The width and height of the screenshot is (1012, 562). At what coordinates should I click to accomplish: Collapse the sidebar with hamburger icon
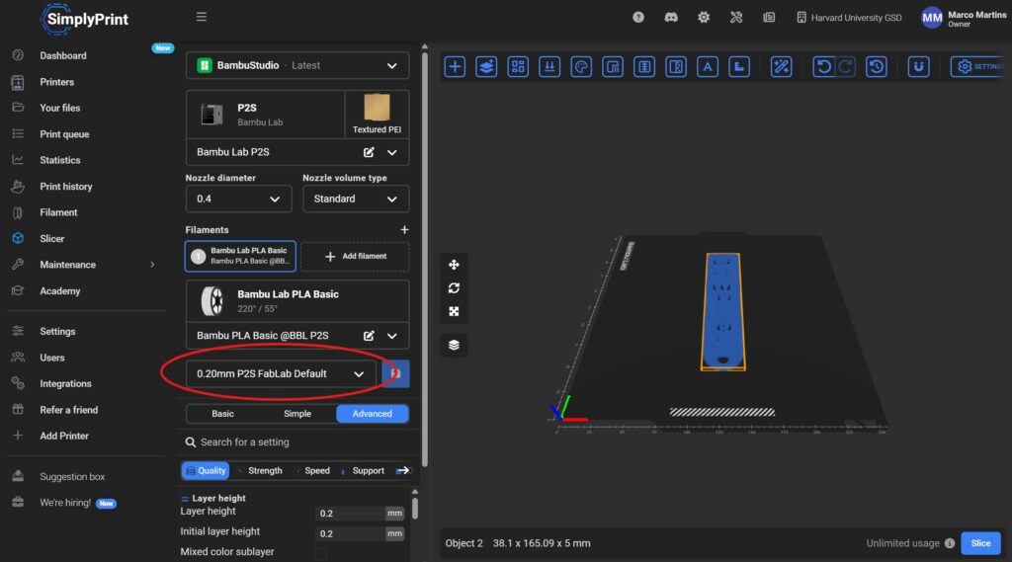pos(202,17)
